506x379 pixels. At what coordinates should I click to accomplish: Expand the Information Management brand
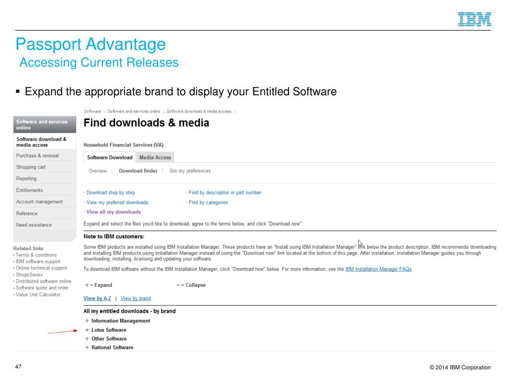click(x=87, y=321)
